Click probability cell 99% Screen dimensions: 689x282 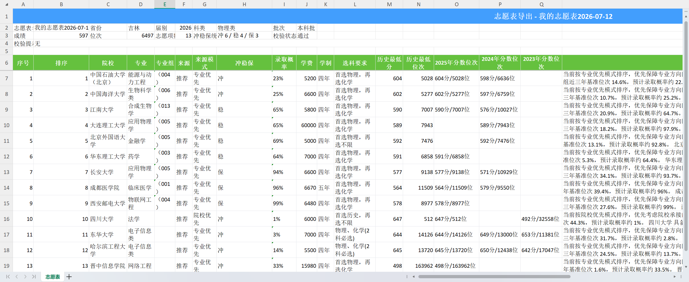tap(284, 203)
